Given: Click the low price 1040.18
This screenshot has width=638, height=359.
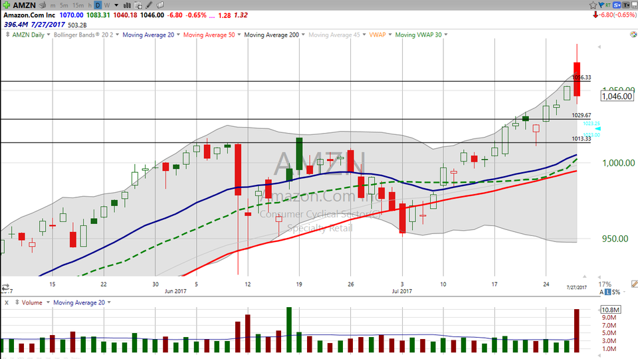Looking at the screenshot, I should (125, 15).
